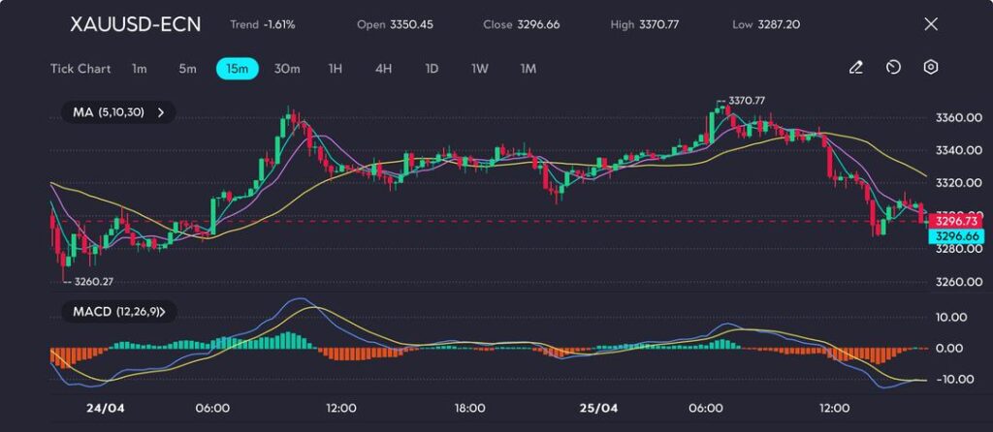Choose the 1H timeframe
Image resolution: width=993 pixels, height=432 pixels.
[x=336, y=69]
